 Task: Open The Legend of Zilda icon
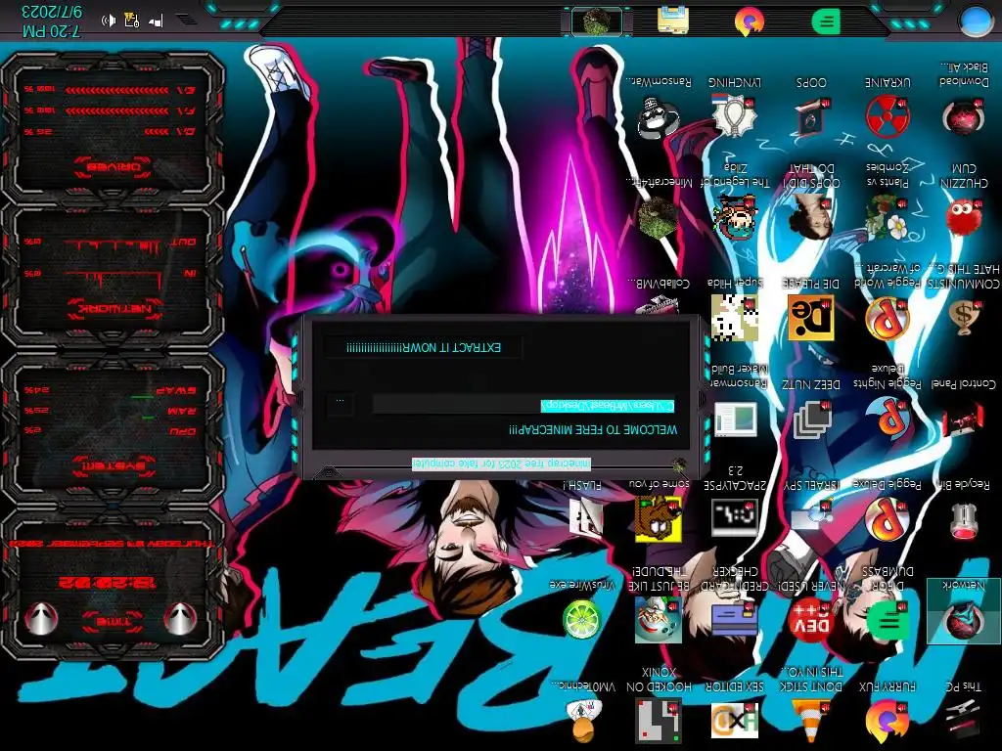[735, 217]
